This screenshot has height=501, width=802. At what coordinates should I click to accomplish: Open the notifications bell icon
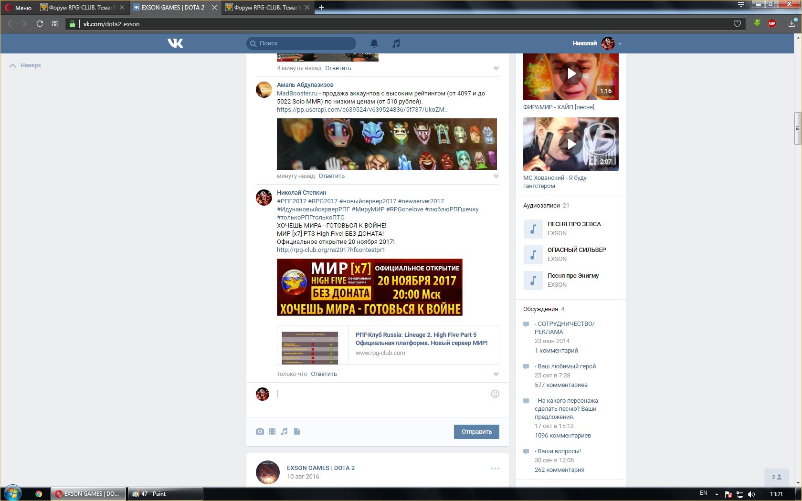click(x=374, y=43)
